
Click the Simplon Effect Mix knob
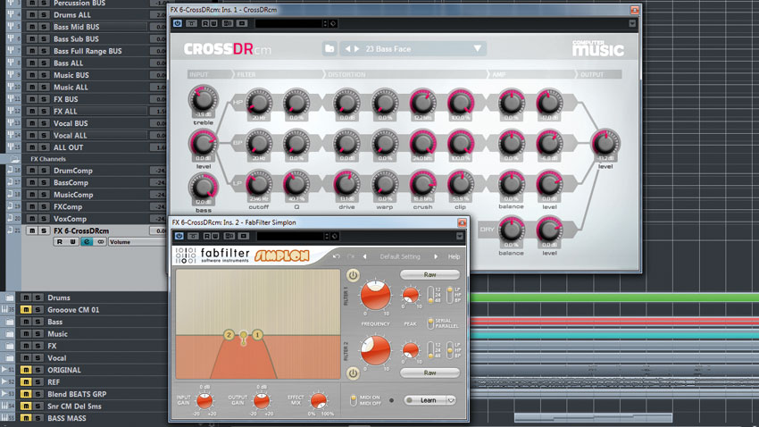tap(318, 401)
